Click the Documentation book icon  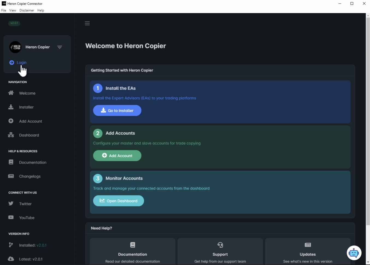click(x=11, y=162)
